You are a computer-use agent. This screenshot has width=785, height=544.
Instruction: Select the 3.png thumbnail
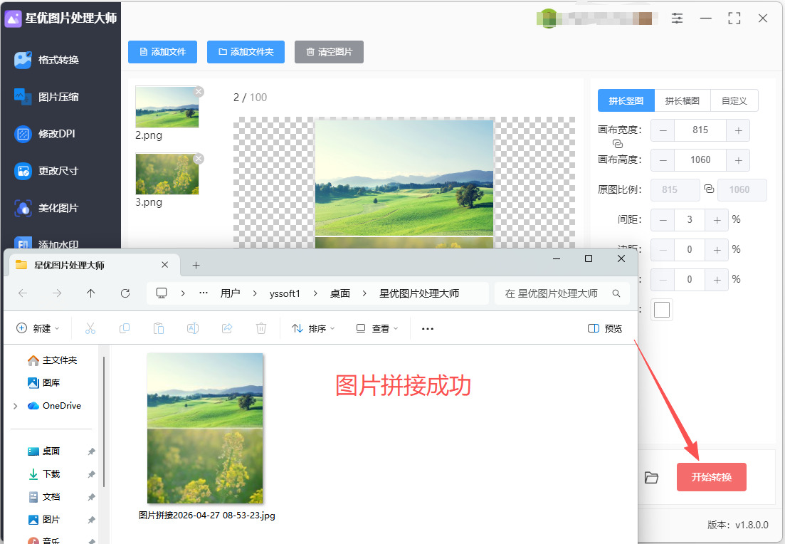tap(167, 174)
